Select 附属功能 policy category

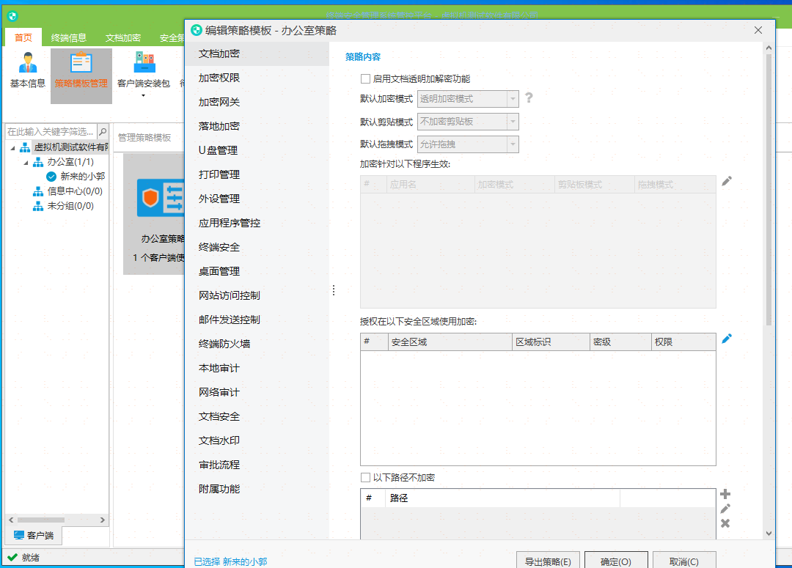click(257, 490)
